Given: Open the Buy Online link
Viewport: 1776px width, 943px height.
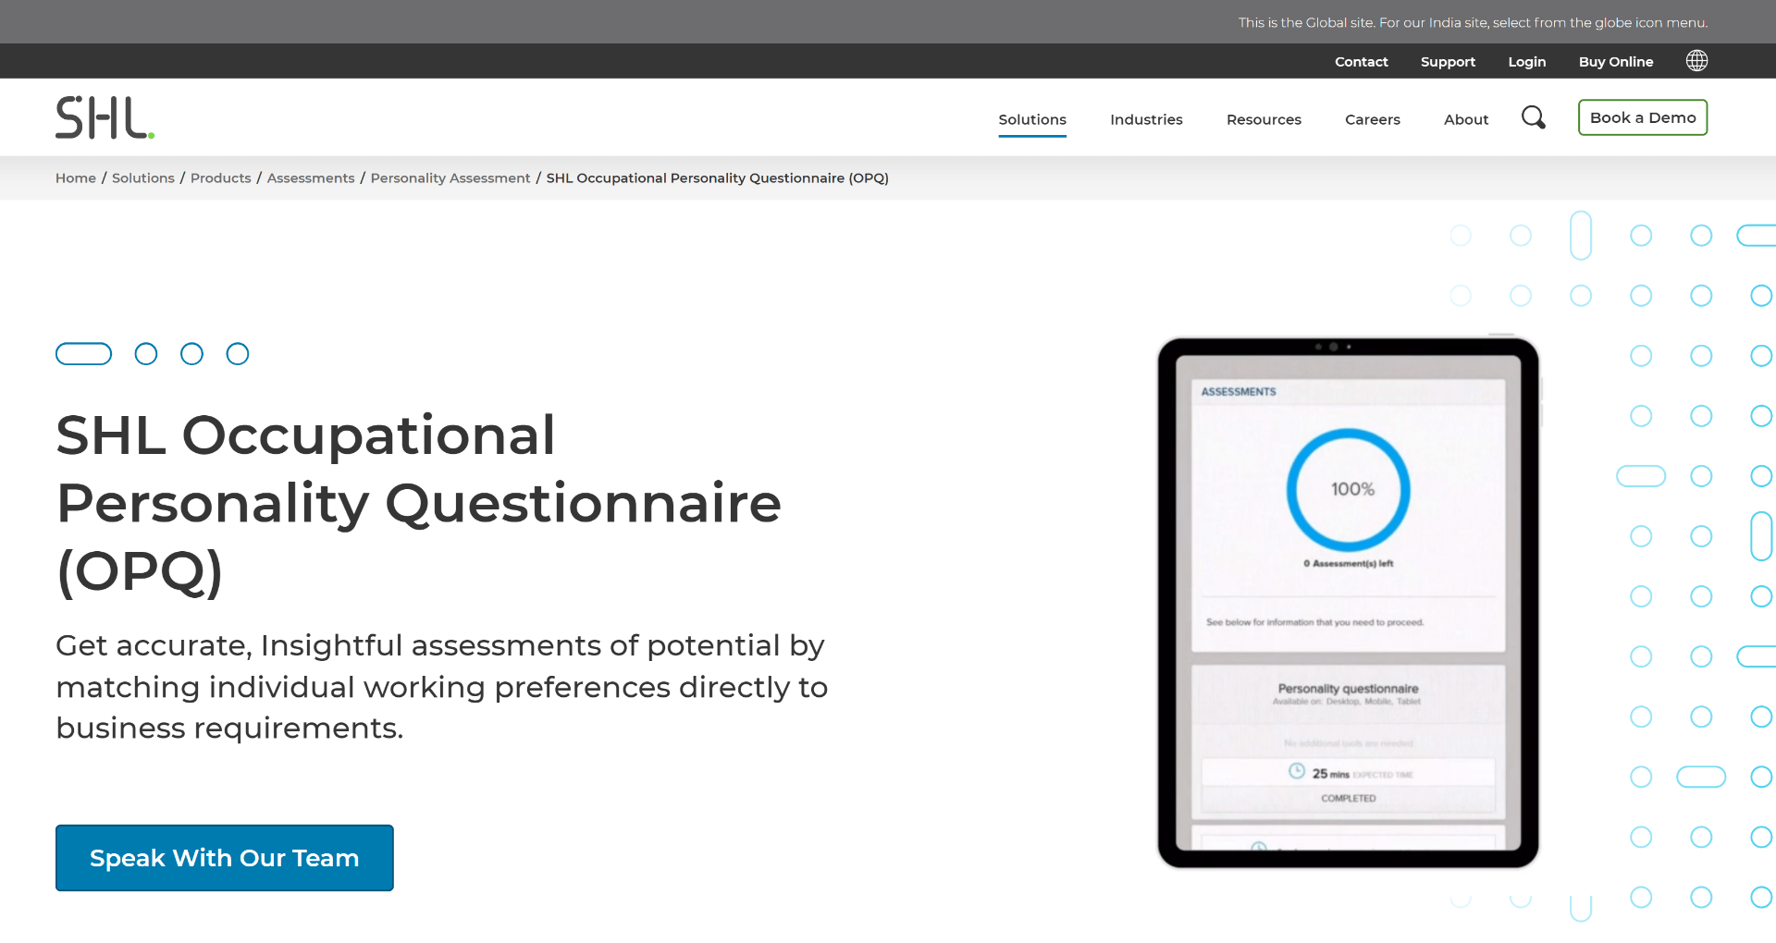Looking at the screenshot, I should click(1615, 62).
